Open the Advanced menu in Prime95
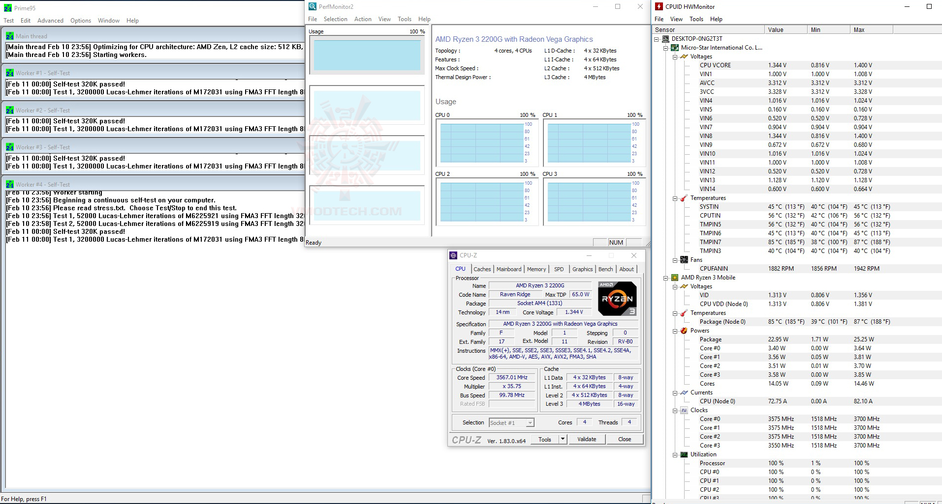This screenshot has height=504, width=942. pos(50,21)
